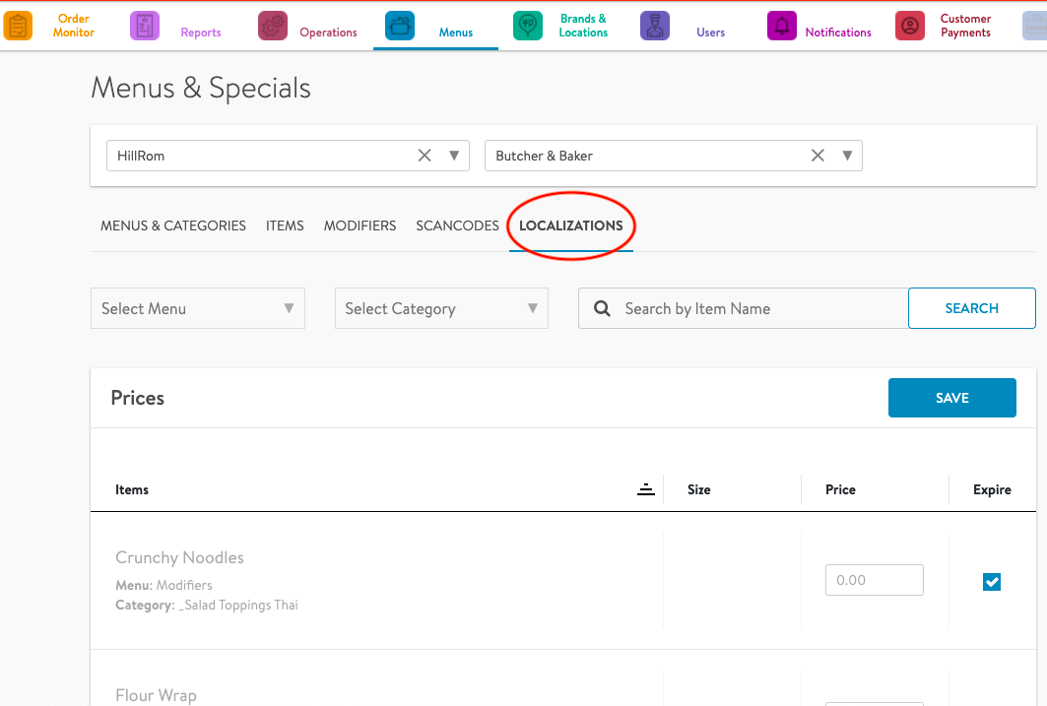Open the Select Category dropdown

click(441, 308)
